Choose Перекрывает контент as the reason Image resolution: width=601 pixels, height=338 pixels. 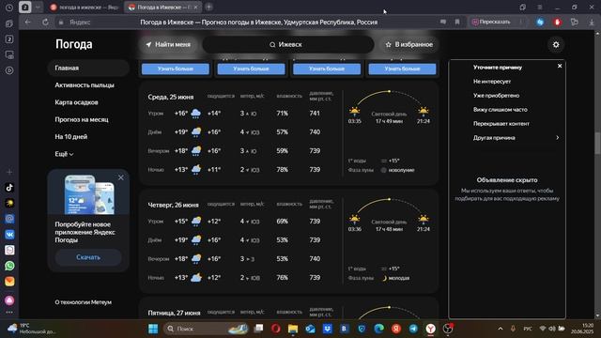pyautogui.click(x=501, y=123)
